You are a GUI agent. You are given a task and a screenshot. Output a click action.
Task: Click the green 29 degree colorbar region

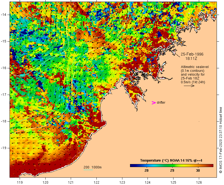tap(172, 165)
